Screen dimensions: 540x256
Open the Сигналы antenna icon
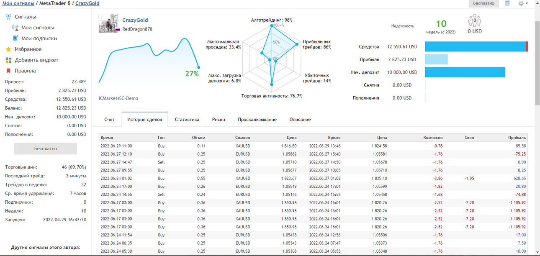pos(8,17)
